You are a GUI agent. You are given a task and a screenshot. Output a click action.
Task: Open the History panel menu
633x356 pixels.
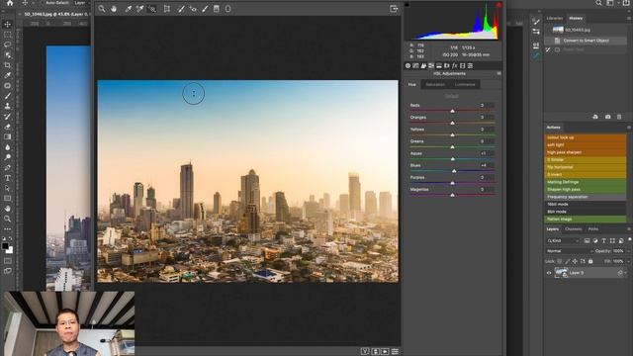629,18
